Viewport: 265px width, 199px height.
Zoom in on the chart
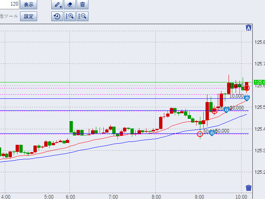[70, 16]
